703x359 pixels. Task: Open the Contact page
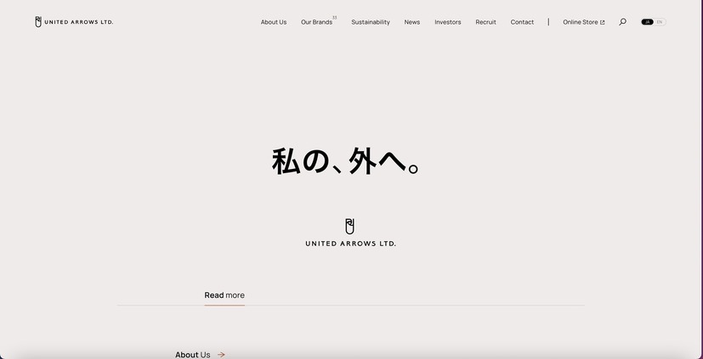522,22
